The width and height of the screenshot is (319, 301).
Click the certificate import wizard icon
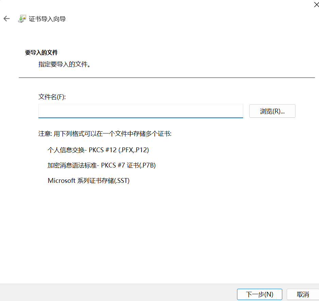point(22,19)
